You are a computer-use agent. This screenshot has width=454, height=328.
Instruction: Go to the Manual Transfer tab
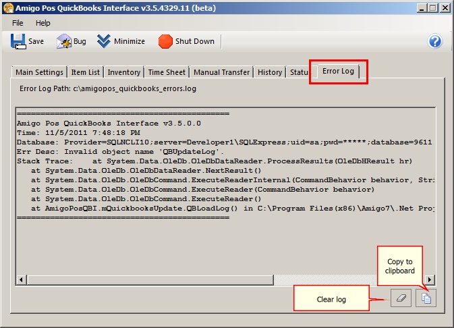point(221,72)
